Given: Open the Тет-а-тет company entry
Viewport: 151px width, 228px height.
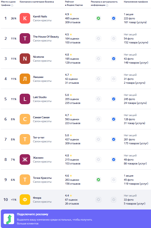Looking at the screenshot, I should [x=39, y=138].
